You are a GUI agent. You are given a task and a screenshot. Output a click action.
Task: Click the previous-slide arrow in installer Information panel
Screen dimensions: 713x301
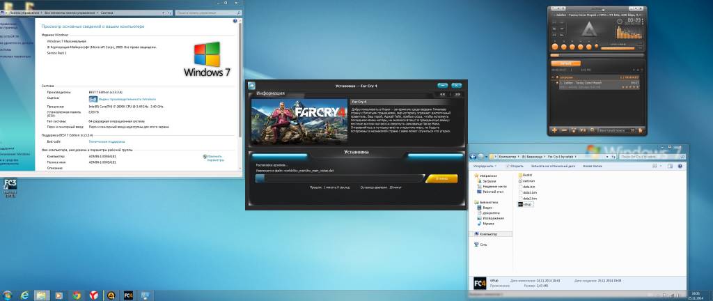point(441,94)
